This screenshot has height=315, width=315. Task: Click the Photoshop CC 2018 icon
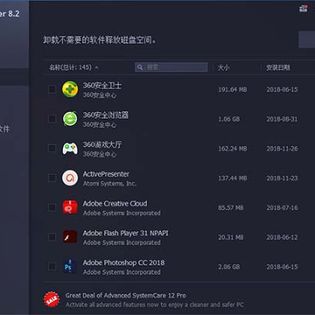(70, 266)
